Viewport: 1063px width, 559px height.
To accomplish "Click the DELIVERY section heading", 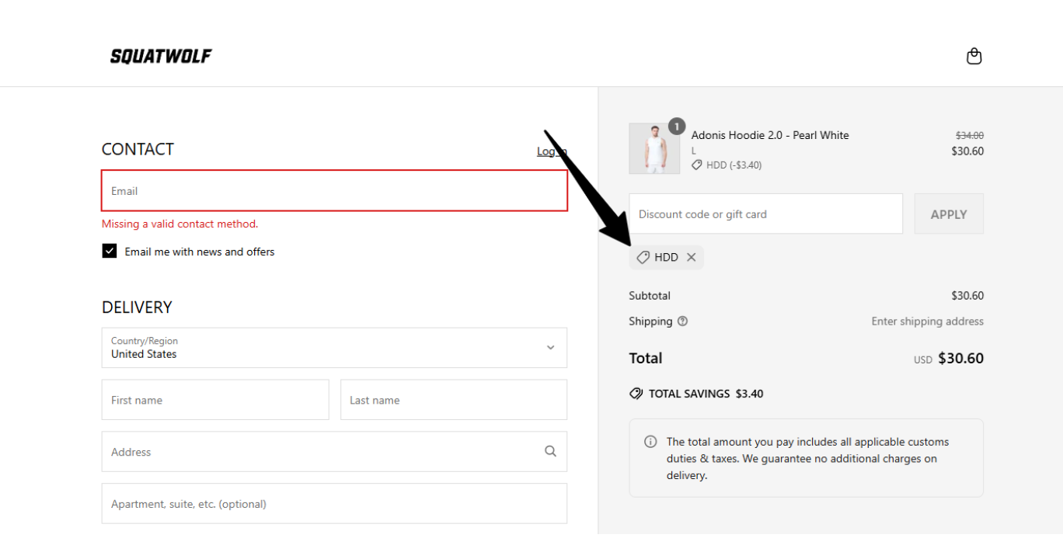I will 137,307.
